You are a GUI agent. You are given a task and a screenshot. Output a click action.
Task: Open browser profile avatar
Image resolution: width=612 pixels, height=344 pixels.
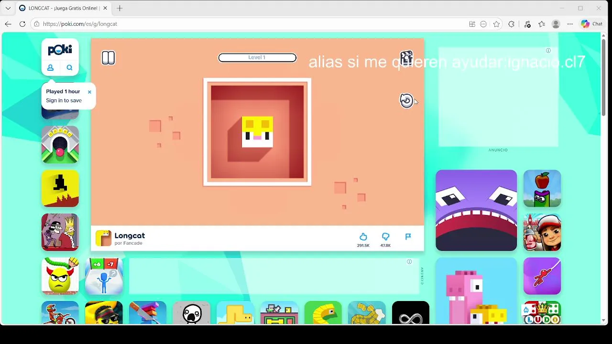[x=556, y=24]
